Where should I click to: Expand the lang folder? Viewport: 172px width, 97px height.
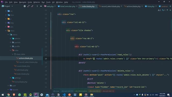(6, 23)
